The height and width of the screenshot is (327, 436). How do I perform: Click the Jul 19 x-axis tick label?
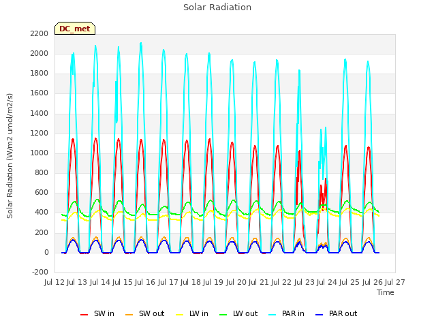[x=213, y=282]
